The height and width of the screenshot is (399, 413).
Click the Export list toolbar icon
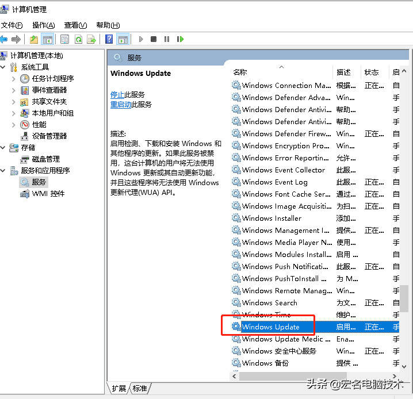[x=91, y=40]
